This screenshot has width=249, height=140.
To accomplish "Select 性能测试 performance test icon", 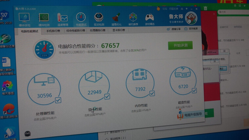I will pyautogui.click(x=81, y=19).
